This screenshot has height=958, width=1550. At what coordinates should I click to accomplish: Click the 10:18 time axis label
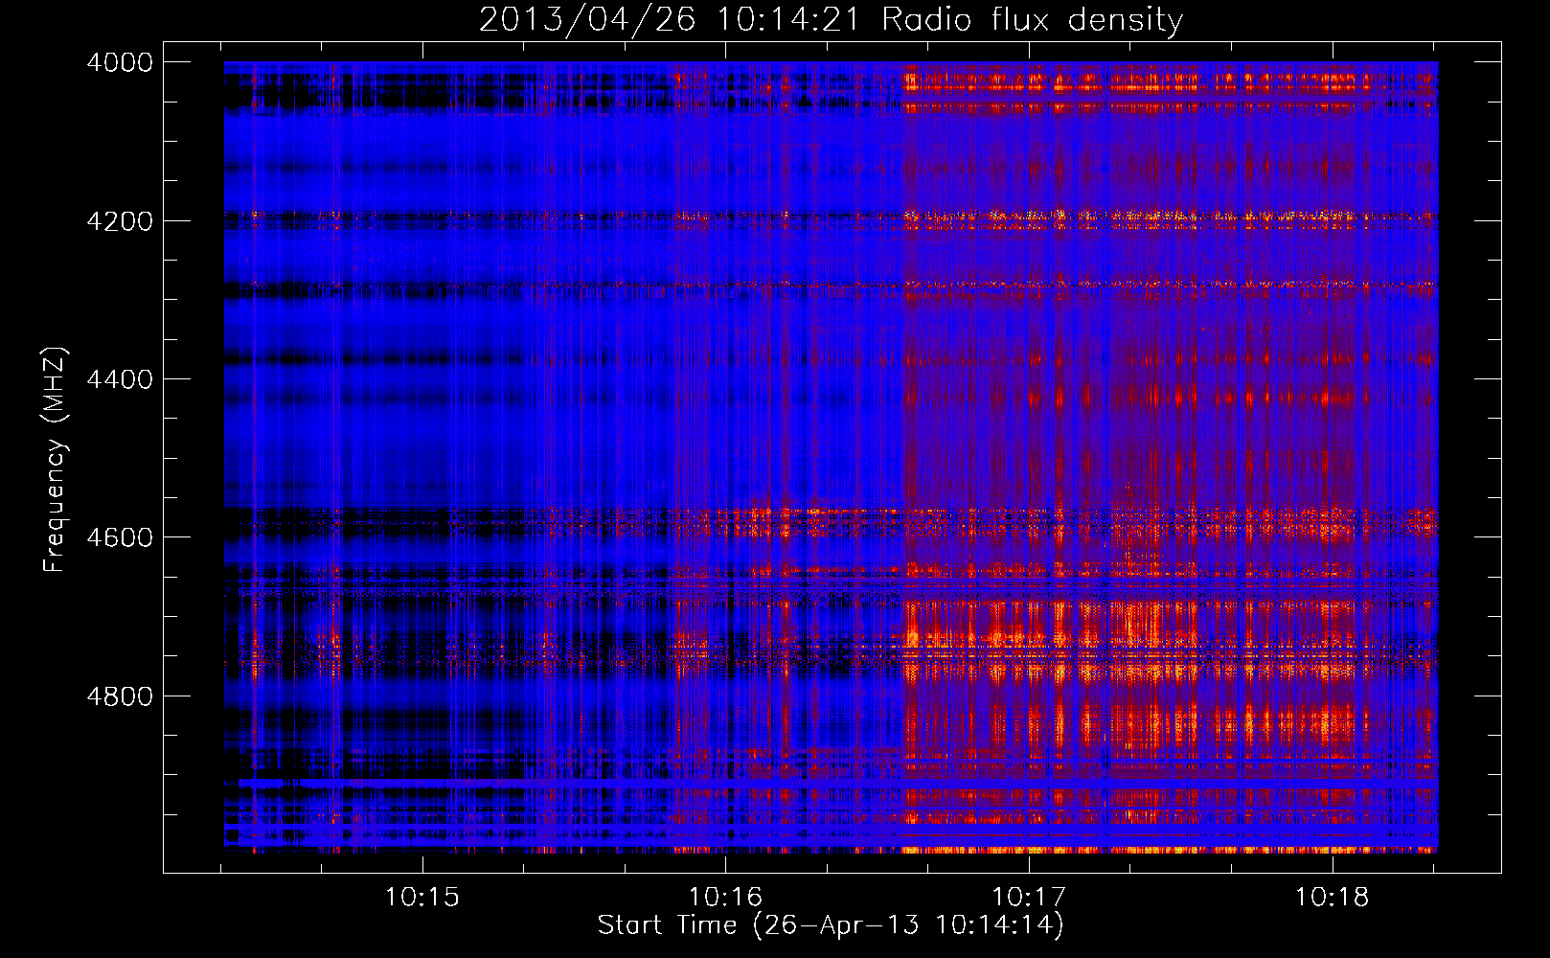(1332, 898)
